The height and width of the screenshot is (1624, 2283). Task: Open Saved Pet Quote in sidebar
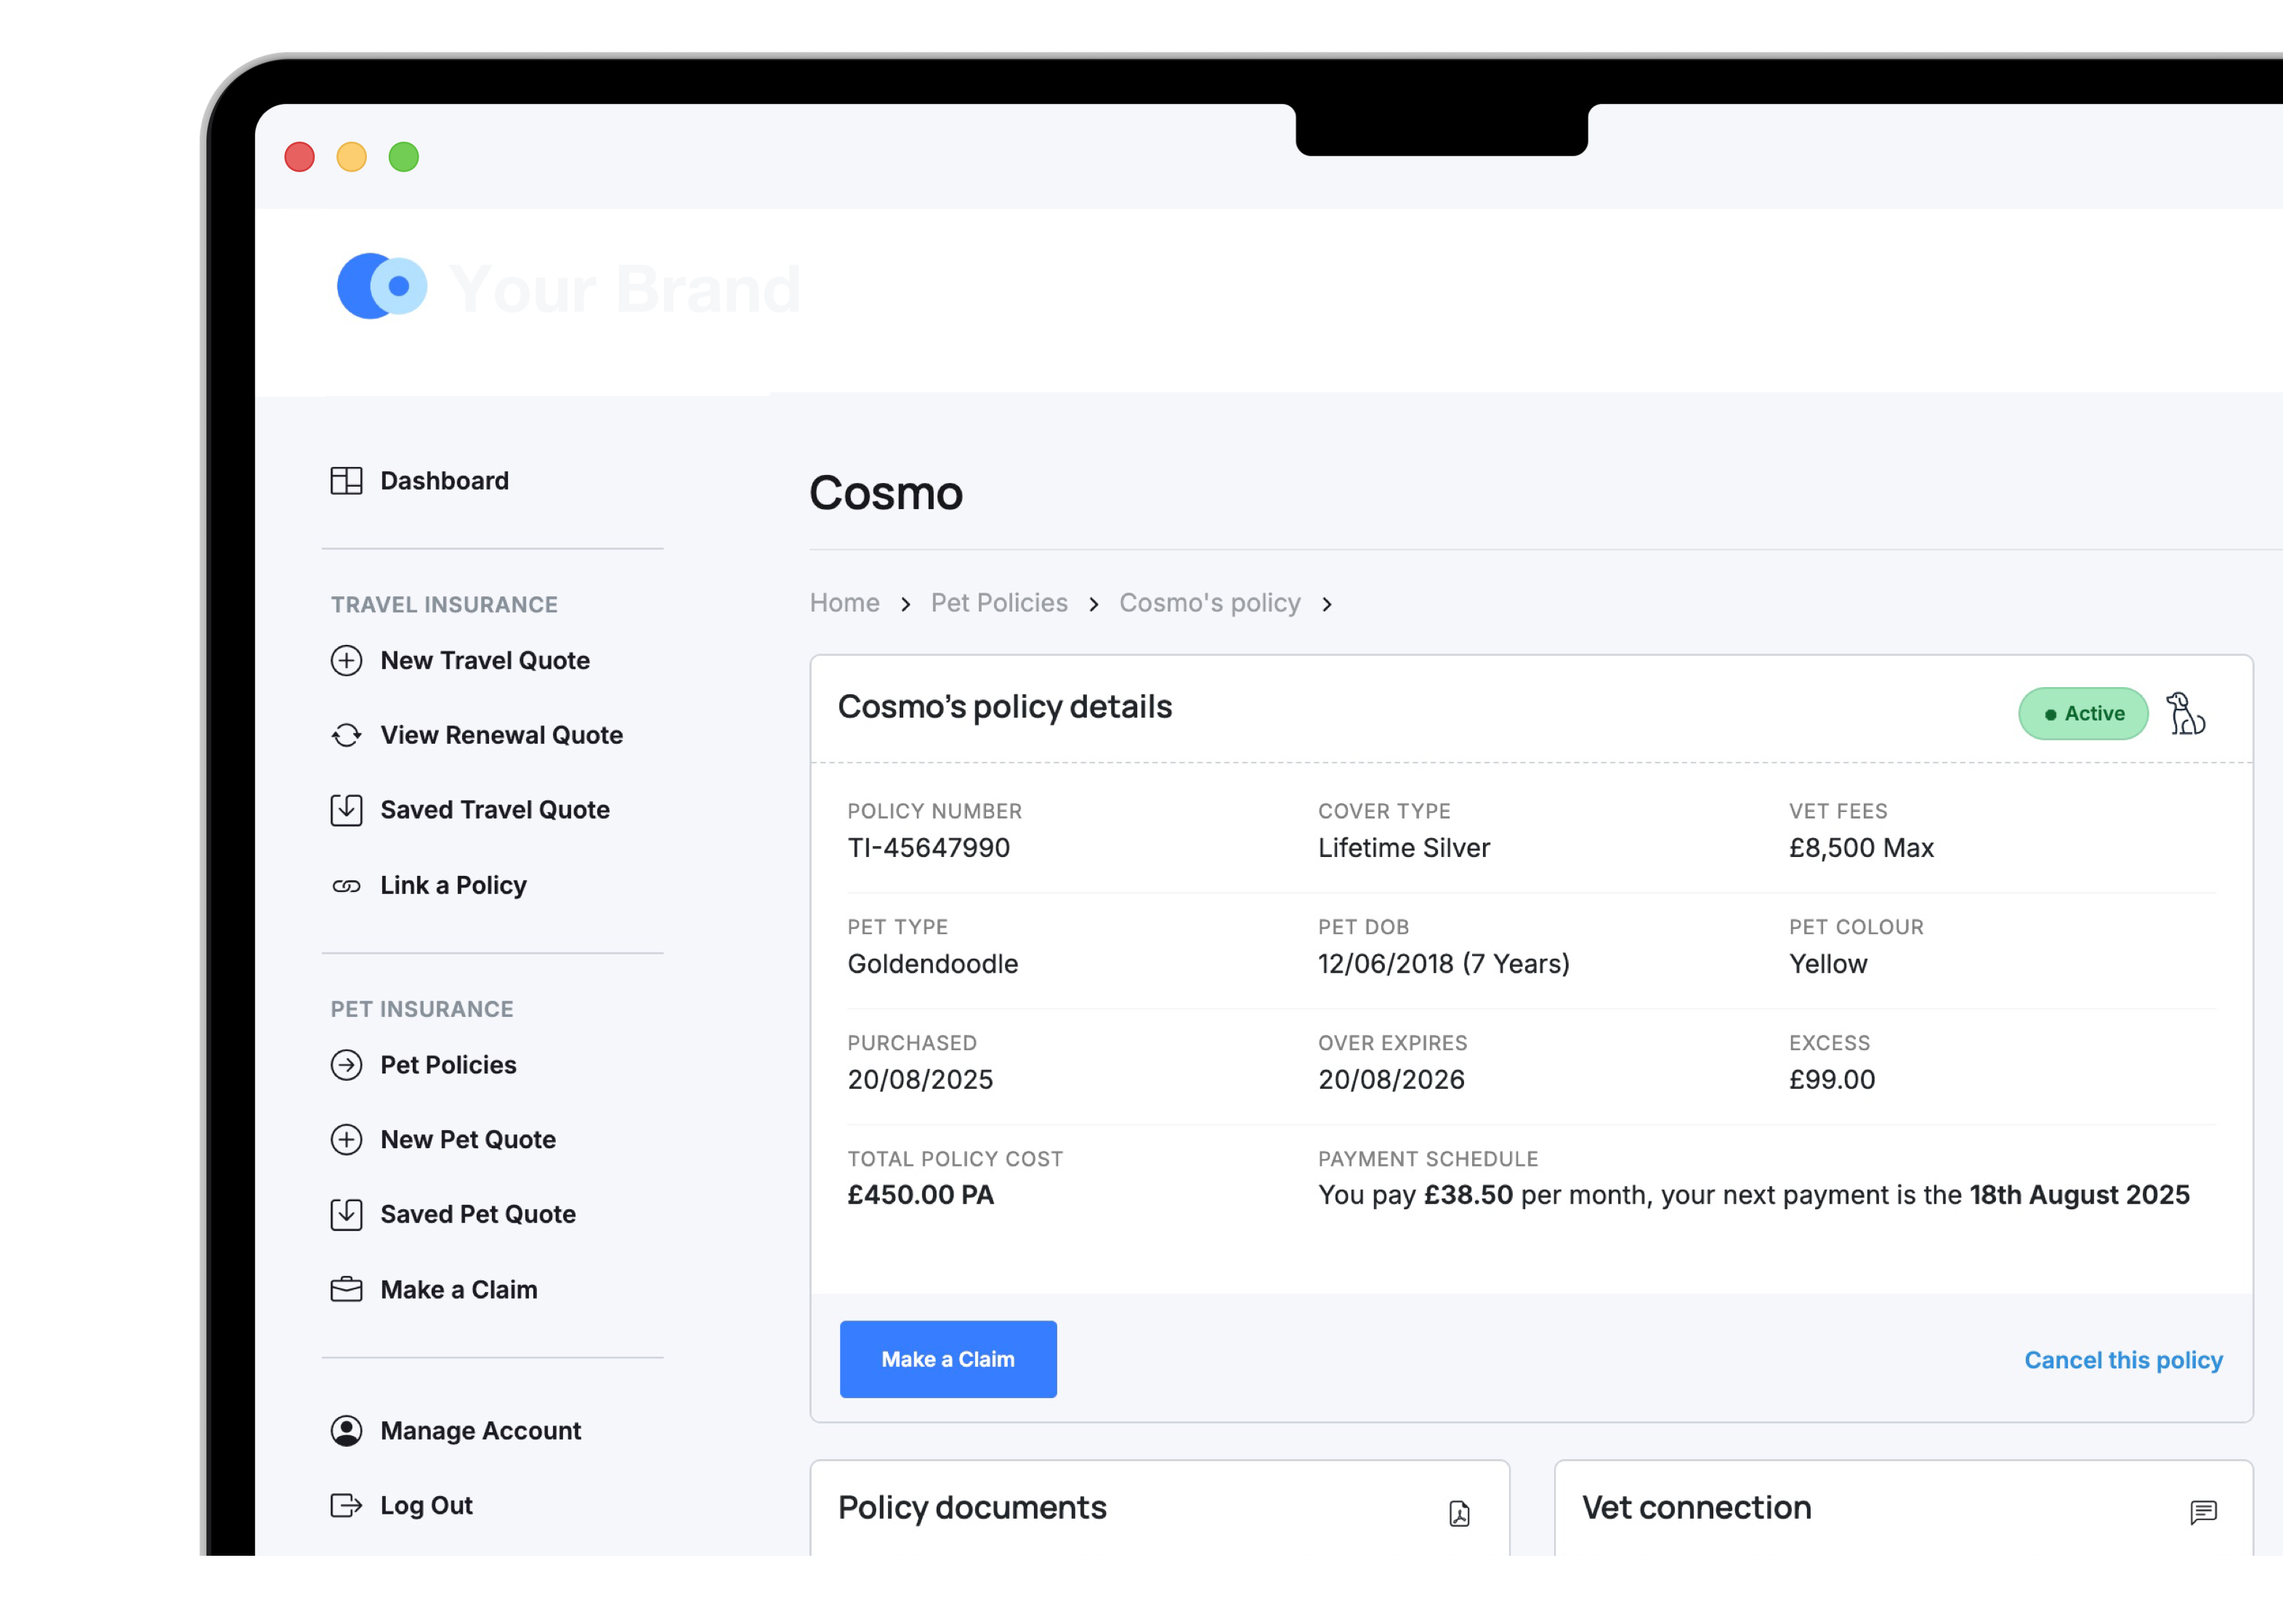(477, 1215)
